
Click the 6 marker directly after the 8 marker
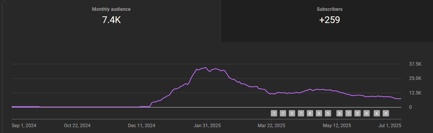pos(319,113)
